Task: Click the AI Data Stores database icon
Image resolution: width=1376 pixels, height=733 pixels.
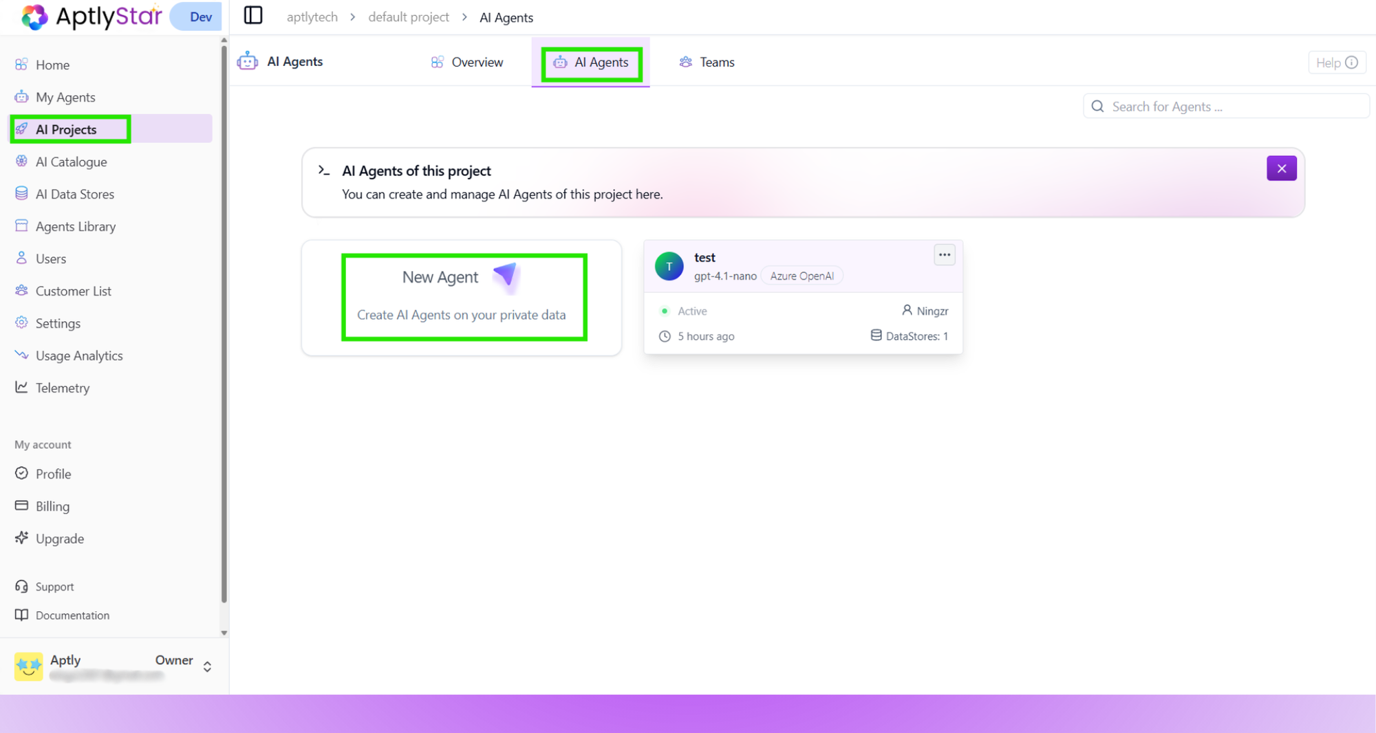Action: click(x=22, y=193)
